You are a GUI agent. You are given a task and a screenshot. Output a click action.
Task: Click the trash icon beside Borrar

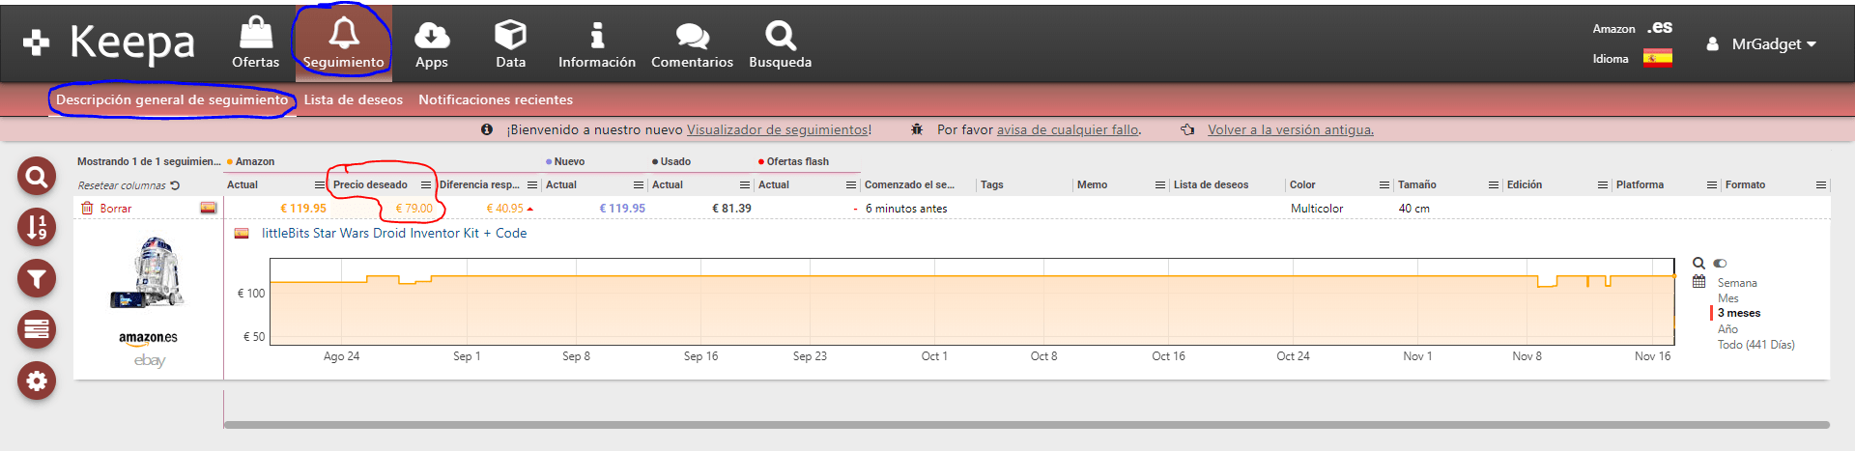tap(87, 208)
